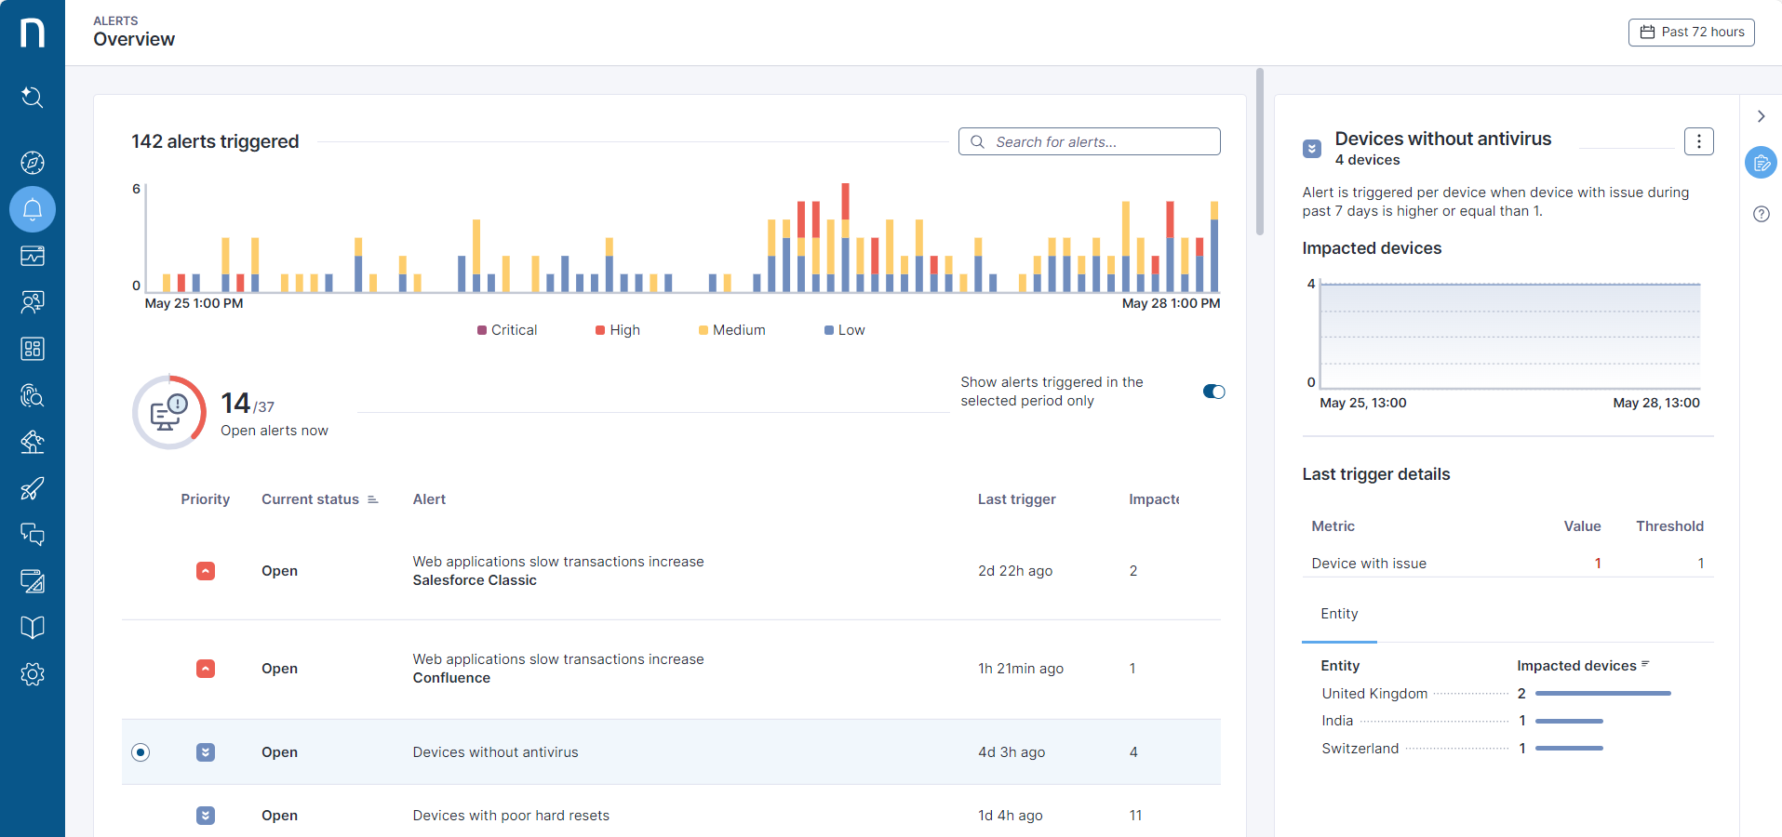
Task: Collapse the details panel with chevron arrow
Action: pos(1761,116)
